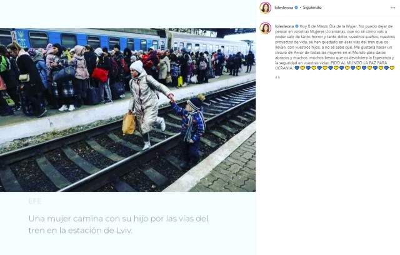This screenshot has height=255, width=400.
Task: Click the train station photo
Action: pyautogui.click(x=127, y=110)
